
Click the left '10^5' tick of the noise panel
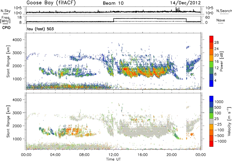pos(18,8)
